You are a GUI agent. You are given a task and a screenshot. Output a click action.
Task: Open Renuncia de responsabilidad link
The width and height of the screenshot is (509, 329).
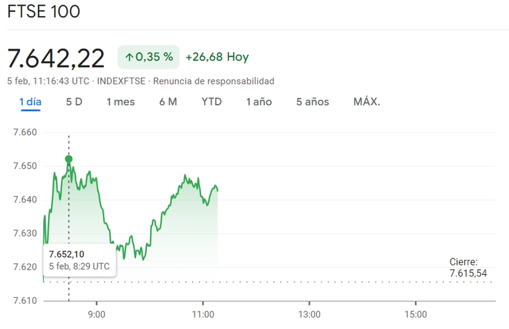tap(214, 81)
